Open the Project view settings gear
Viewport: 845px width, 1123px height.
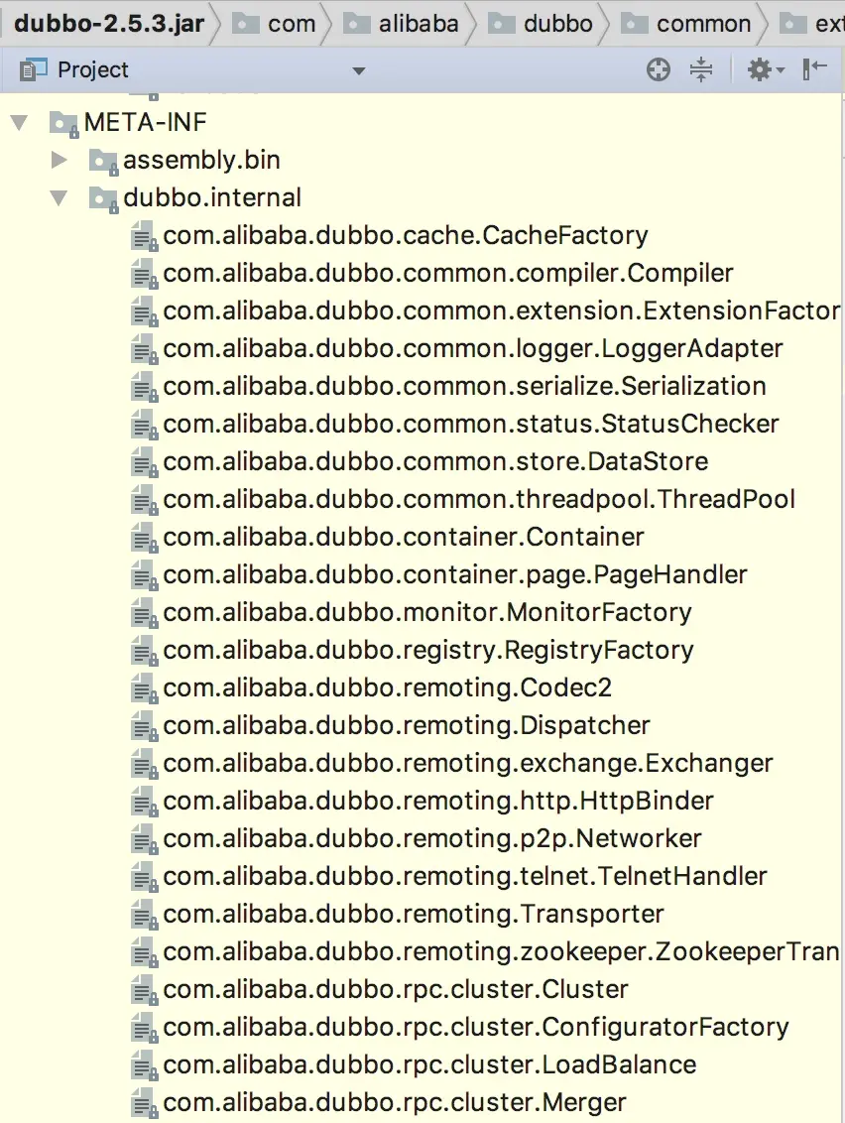(x=759, y=69)
